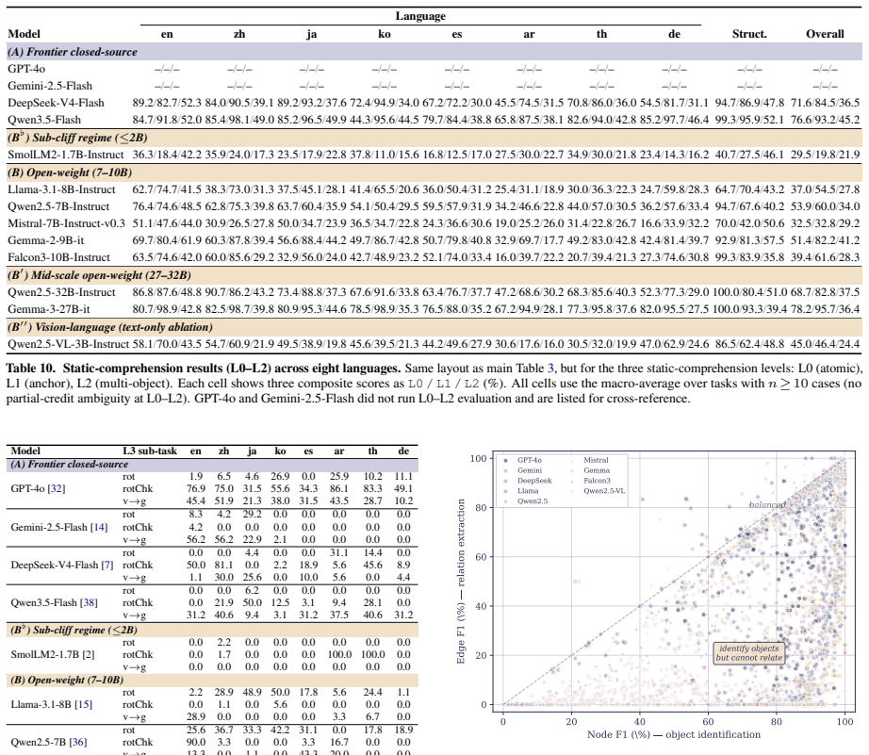The height and width of the screenshot is (755, 869).
Task: Click the 'Gemma-2-9B-it' row label
Action: click(46, 240)
